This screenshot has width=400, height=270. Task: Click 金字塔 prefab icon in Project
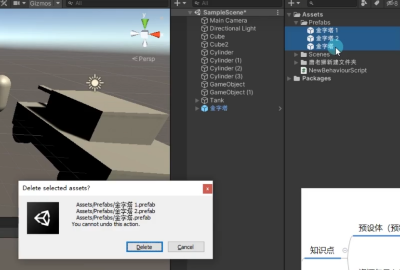tap(310, 46)
